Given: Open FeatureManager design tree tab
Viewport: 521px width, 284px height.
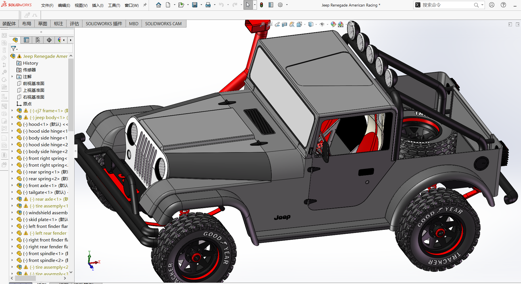Looking at the screenshot, I should click(15, 40).
